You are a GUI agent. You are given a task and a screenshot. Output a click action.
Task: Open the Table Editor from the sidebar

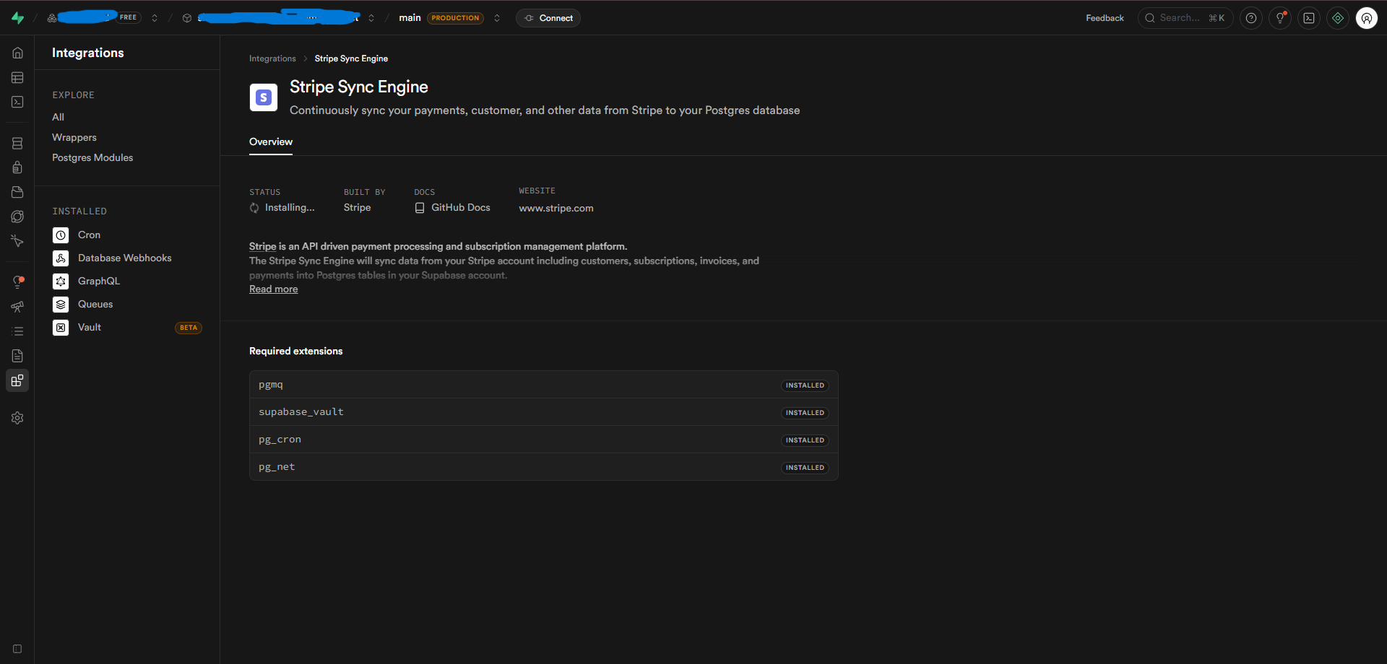(x=17, y=77)
